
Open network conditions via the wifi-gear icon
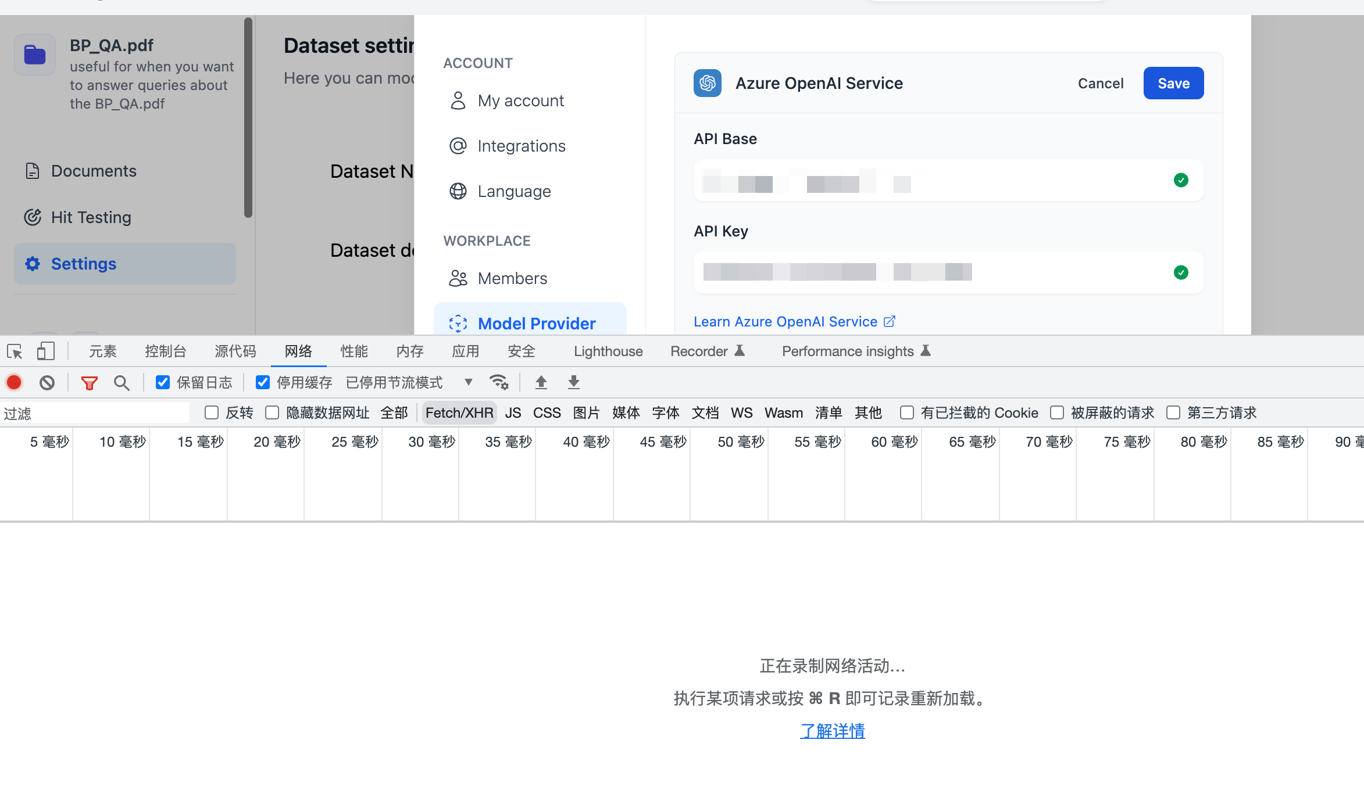[499, 382]
